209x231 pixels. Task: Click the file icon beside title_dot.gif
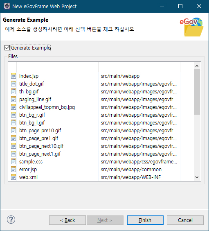(13, 84)
